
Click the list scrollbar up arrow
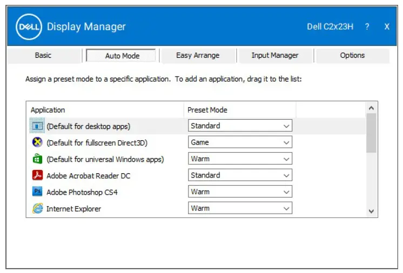click(x=371, y=108)
